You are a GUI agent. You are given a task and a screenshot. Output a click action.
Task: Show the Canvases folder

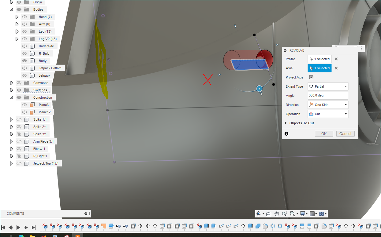click(19, 83)
